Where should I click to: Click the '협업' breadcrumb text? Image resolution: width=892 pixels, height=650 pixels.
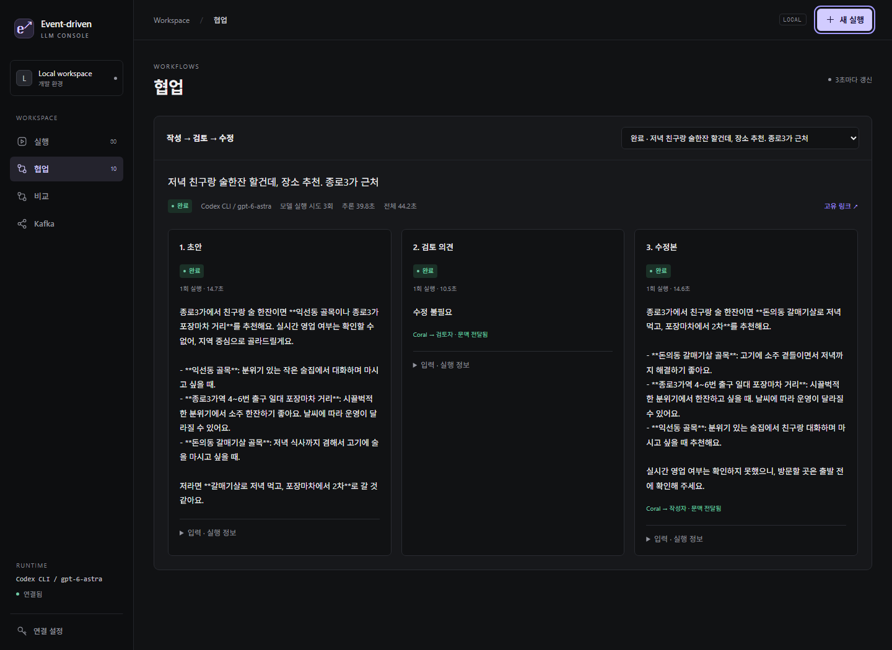(x=221, y=20)
